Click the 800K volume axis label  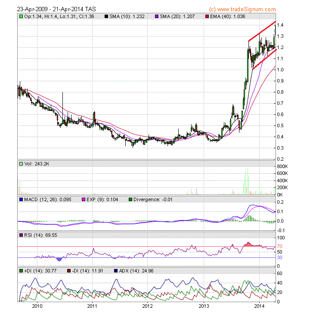point(282,166)
